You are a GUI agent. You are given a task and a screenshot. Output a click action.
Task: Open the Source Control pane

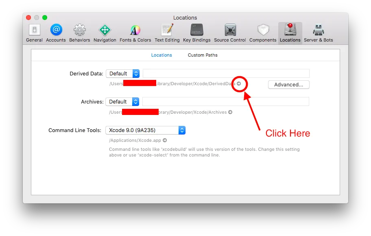(x=230, y=33)
